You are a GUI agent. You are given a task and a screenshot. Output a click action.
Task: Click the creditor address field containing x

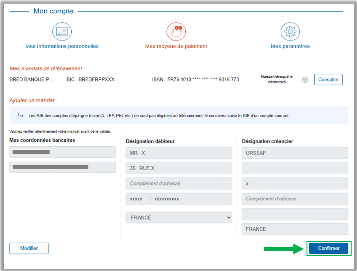pyautogui.click(x=295, y=184)
